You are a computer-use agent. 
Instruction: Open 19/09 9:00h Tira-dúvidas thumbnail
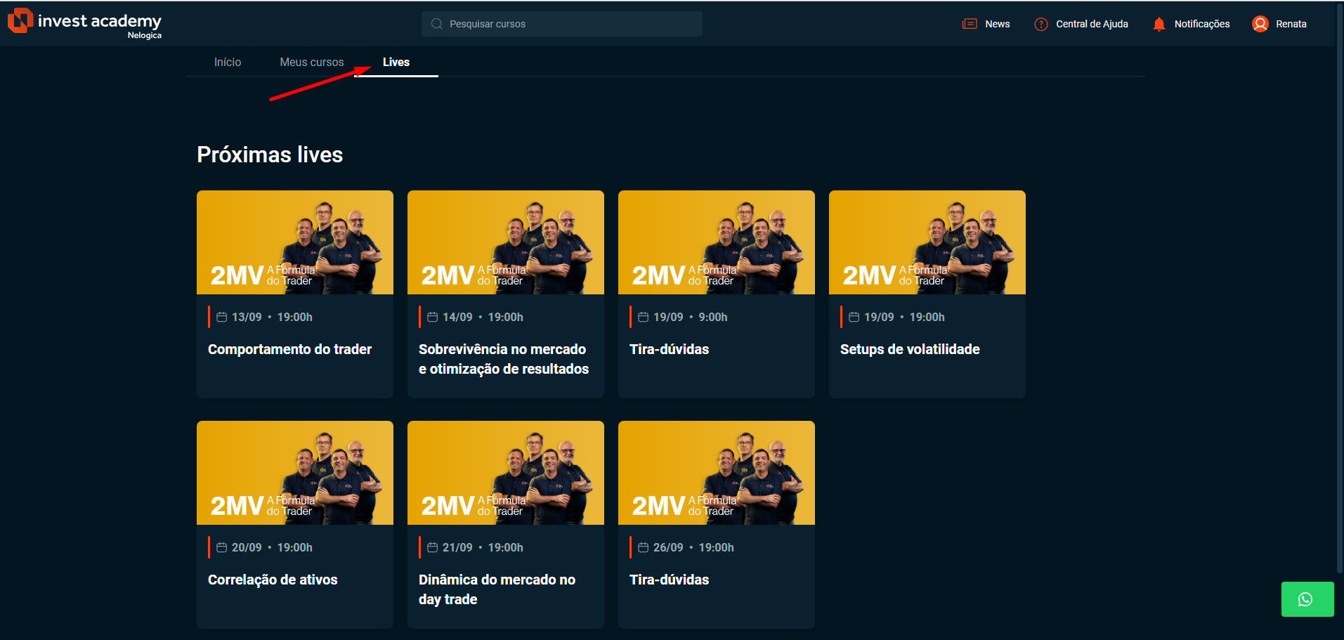point(717,242)
